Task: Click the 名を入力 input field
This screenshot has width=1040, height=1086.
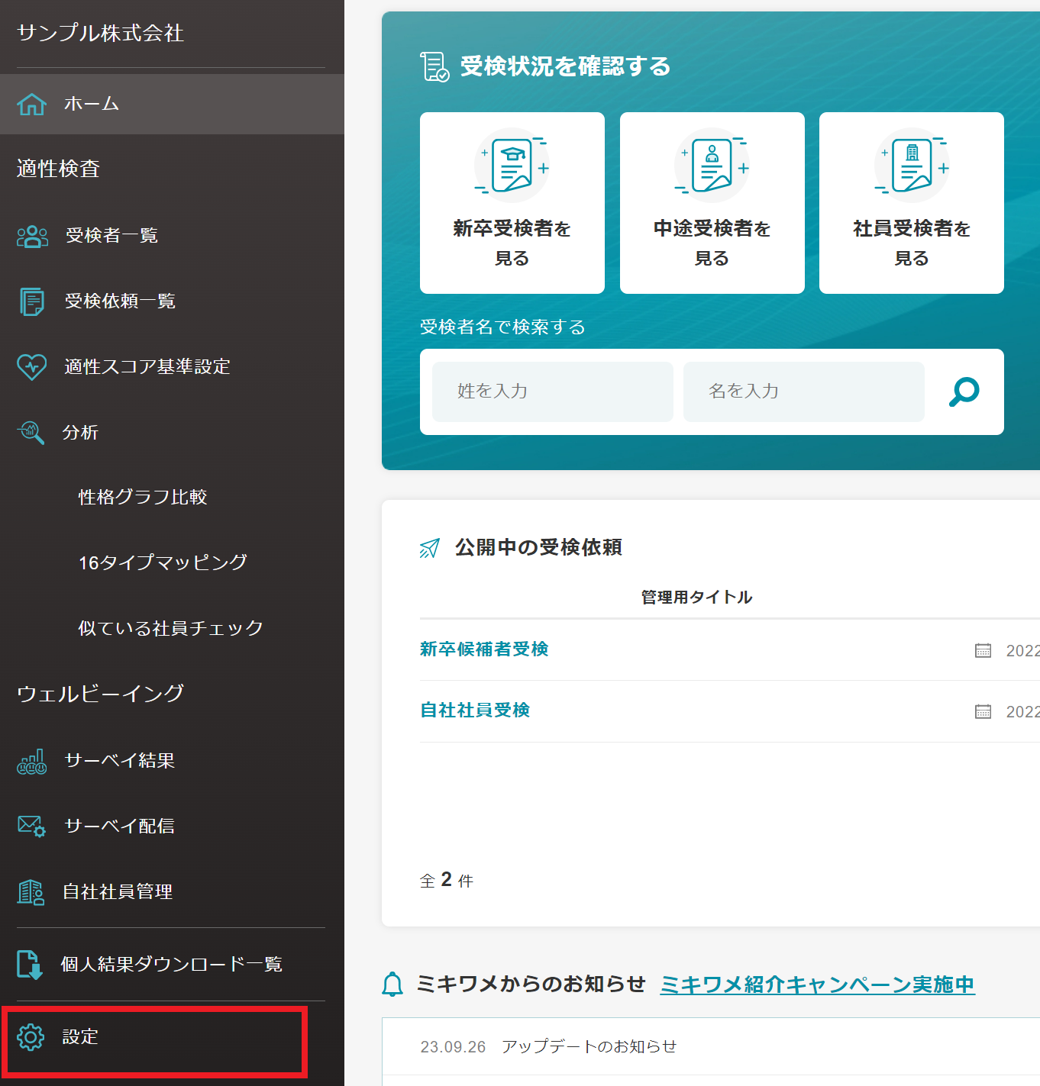Action: (803, 392)
